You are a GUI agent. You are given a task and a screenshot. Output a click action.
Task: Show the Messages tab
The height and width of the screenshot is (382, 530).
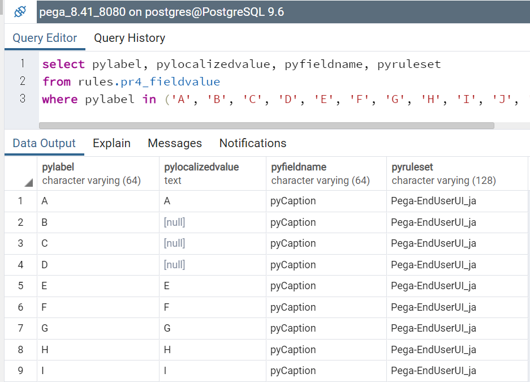tap(175, 143)
